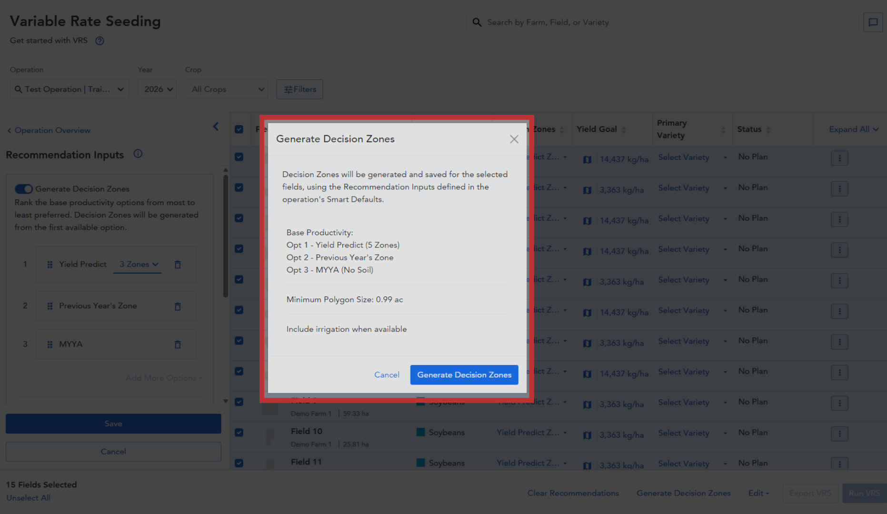Open the Edit dropdown in bottom bar
The height and width of the screenshot is (514, 887).
758,493
